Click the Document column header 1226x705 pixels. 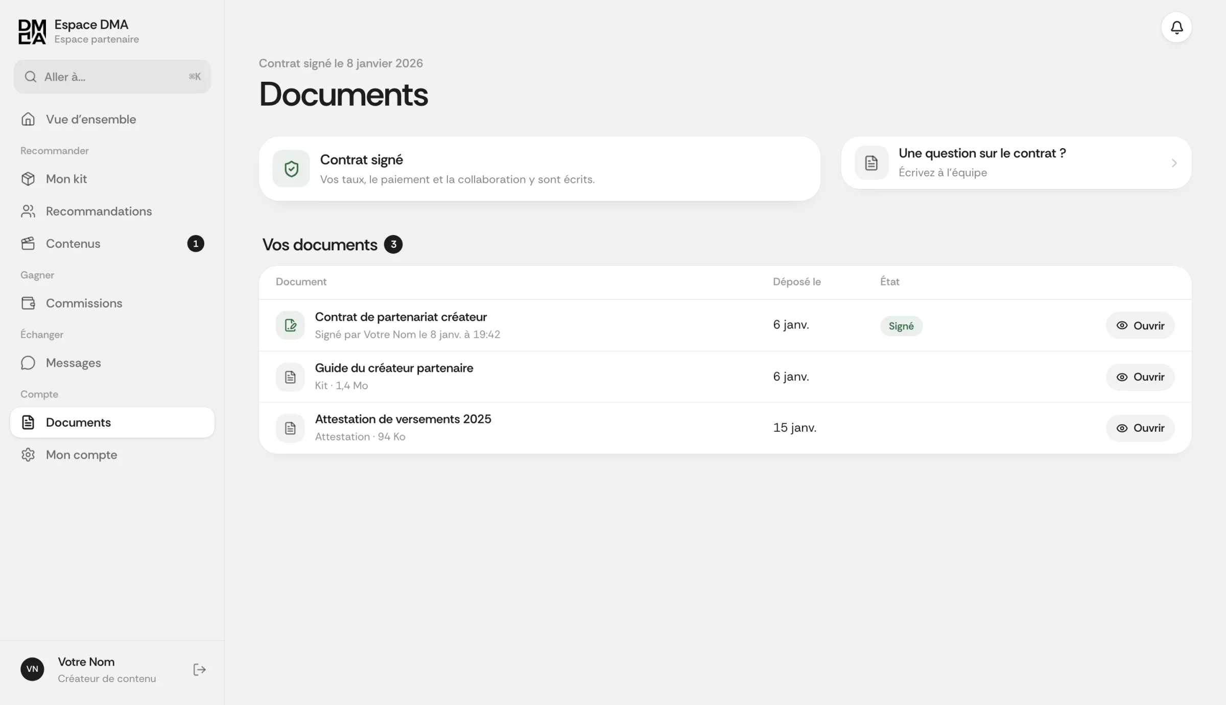pyautogui.click(x=301, y=281)
